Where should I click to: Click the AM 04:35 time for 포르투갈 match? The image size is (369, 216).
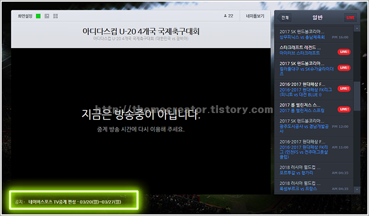(340, 173)
